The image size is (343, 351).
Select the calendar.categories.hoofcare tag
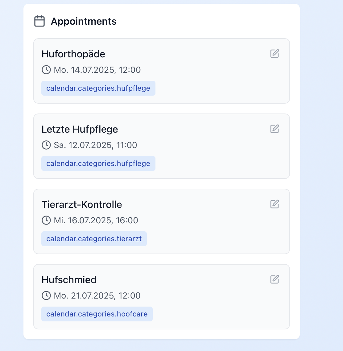pos(97,314)
